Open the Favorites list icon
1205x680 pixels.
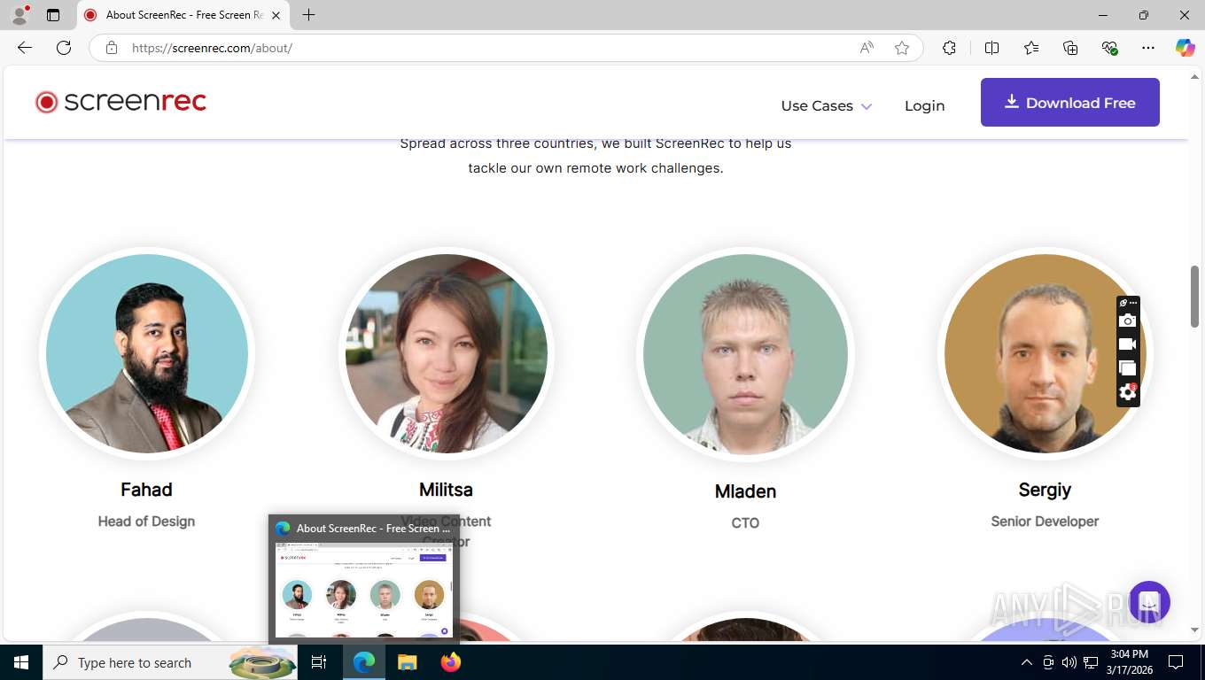tap(1031, 48)
